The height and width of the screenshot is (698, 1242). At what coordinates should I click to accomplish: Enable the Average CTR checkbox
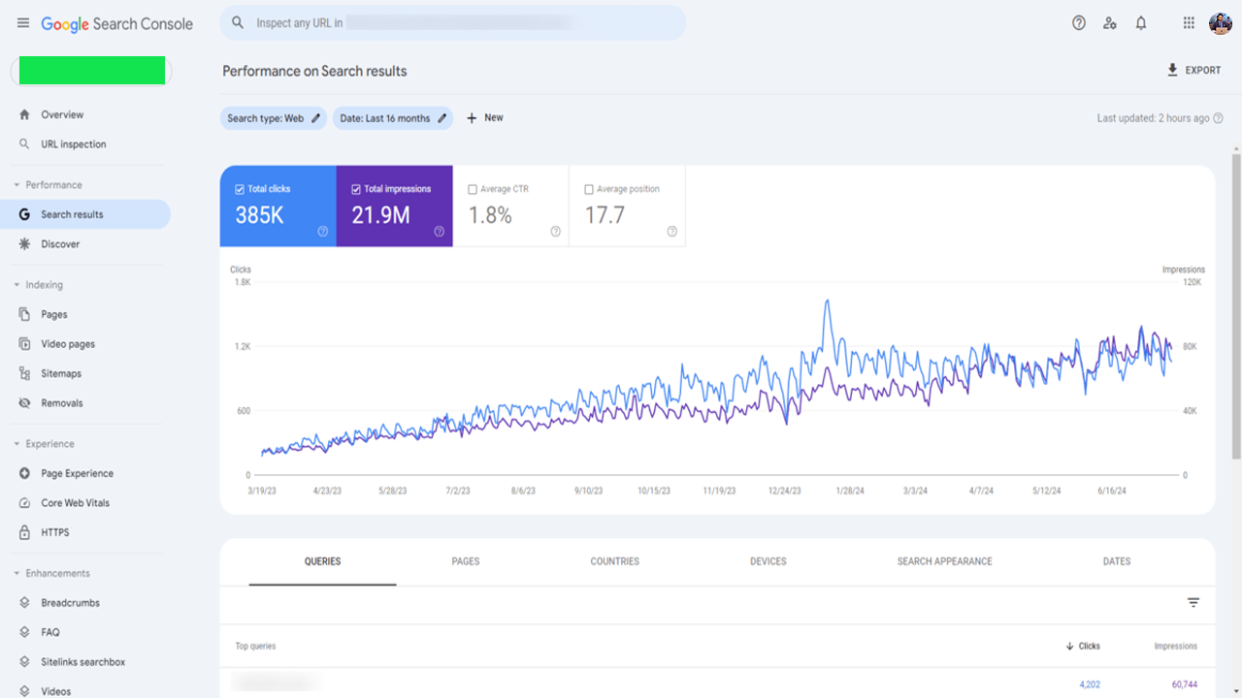coord(473,189)
